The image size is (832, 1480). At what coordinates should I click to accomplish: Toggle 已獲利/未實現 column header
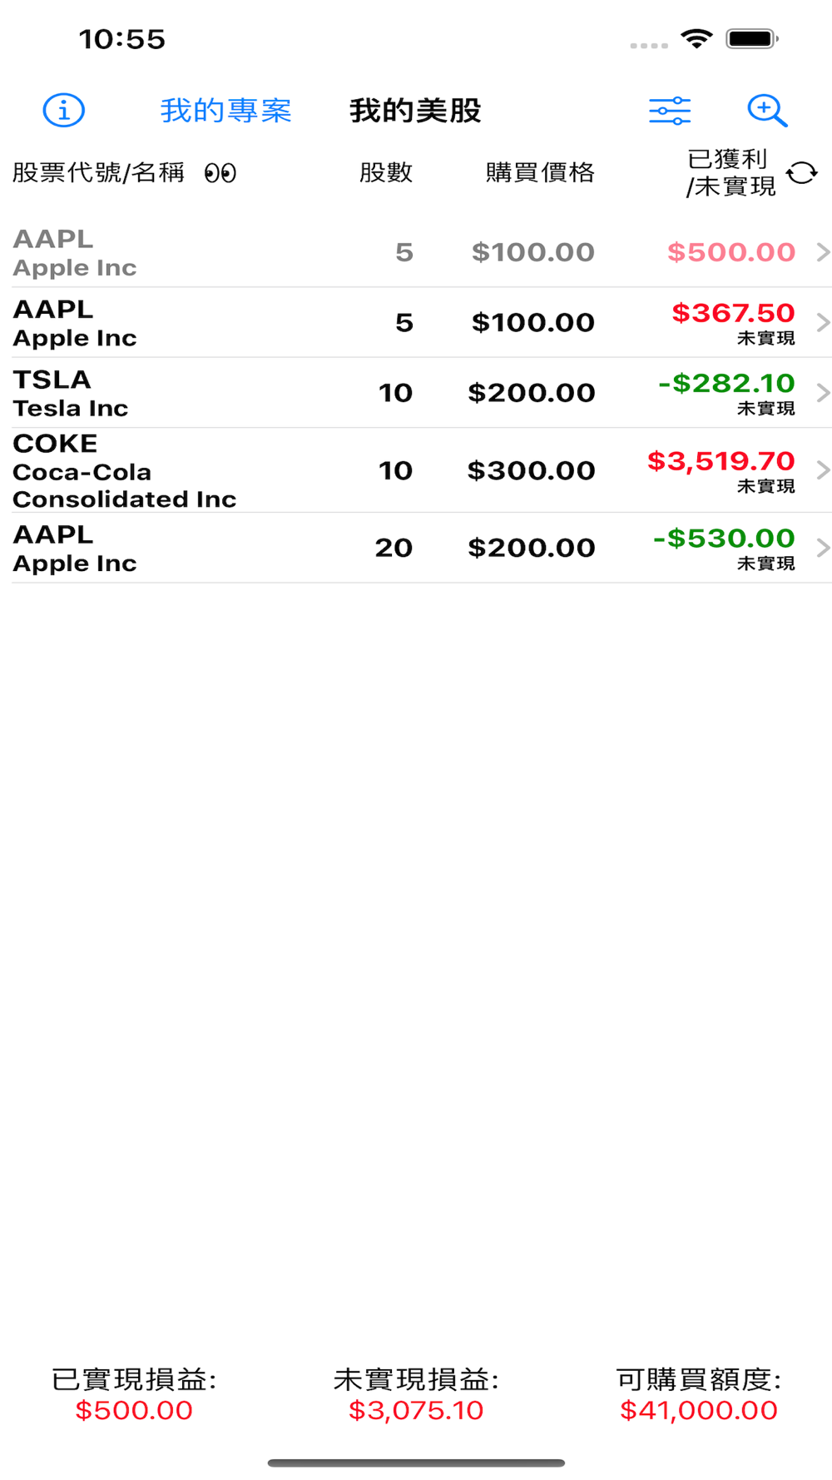(x=730, y=172)
